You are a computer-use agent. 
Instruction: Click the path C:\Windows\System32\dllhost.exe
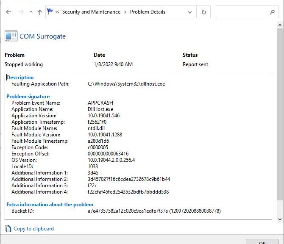[126, 84]
